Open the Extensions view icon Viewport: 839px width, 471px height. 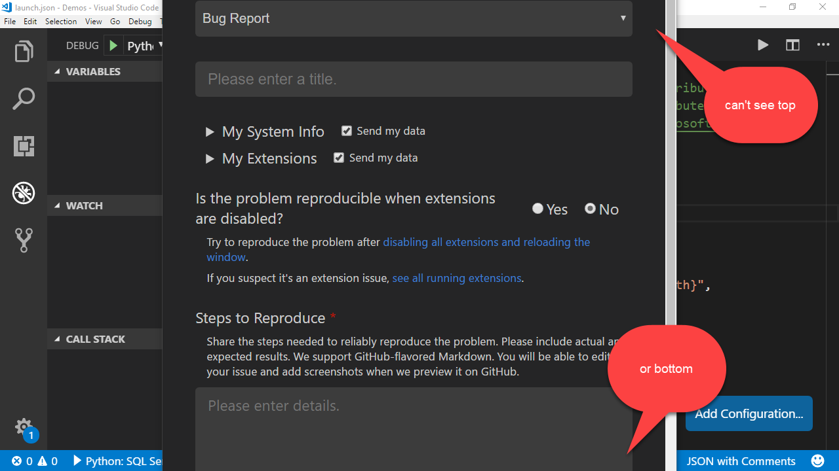tap(24, 146)
